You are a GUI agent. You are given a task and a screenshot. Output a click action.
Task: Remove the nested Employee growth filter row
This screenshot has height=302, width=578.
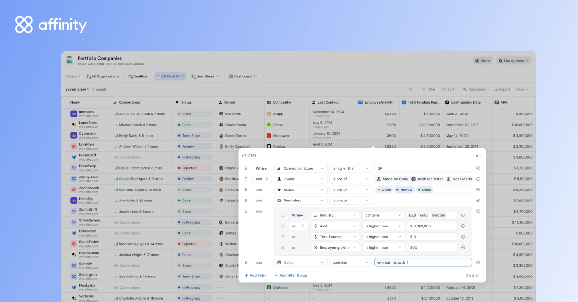463,247
